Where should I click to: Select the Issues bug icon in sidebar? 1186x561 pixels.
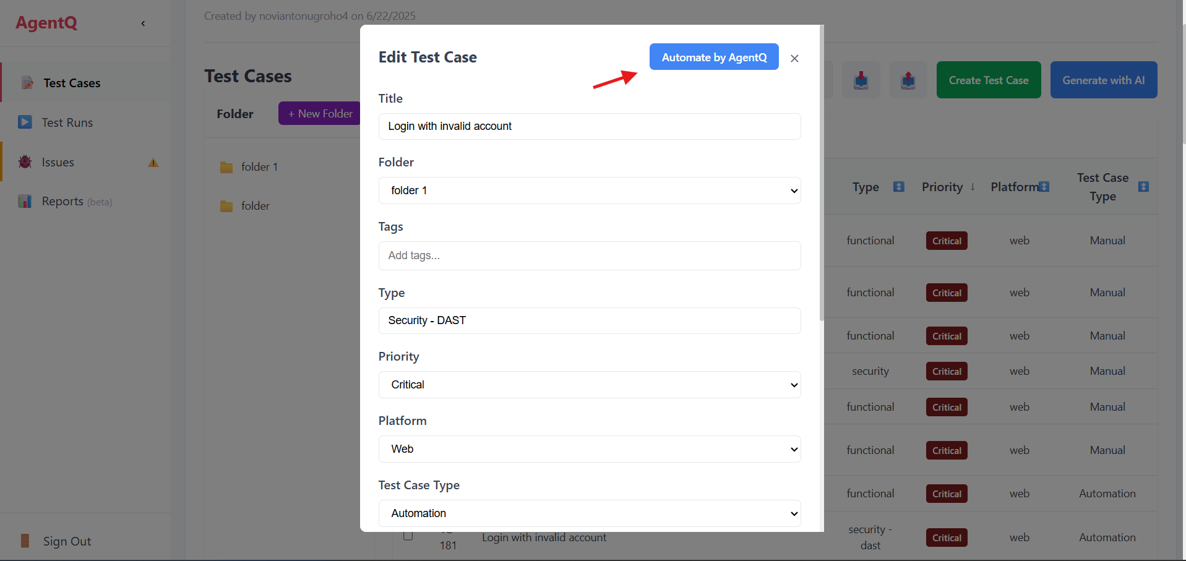[x=25, y=162]
